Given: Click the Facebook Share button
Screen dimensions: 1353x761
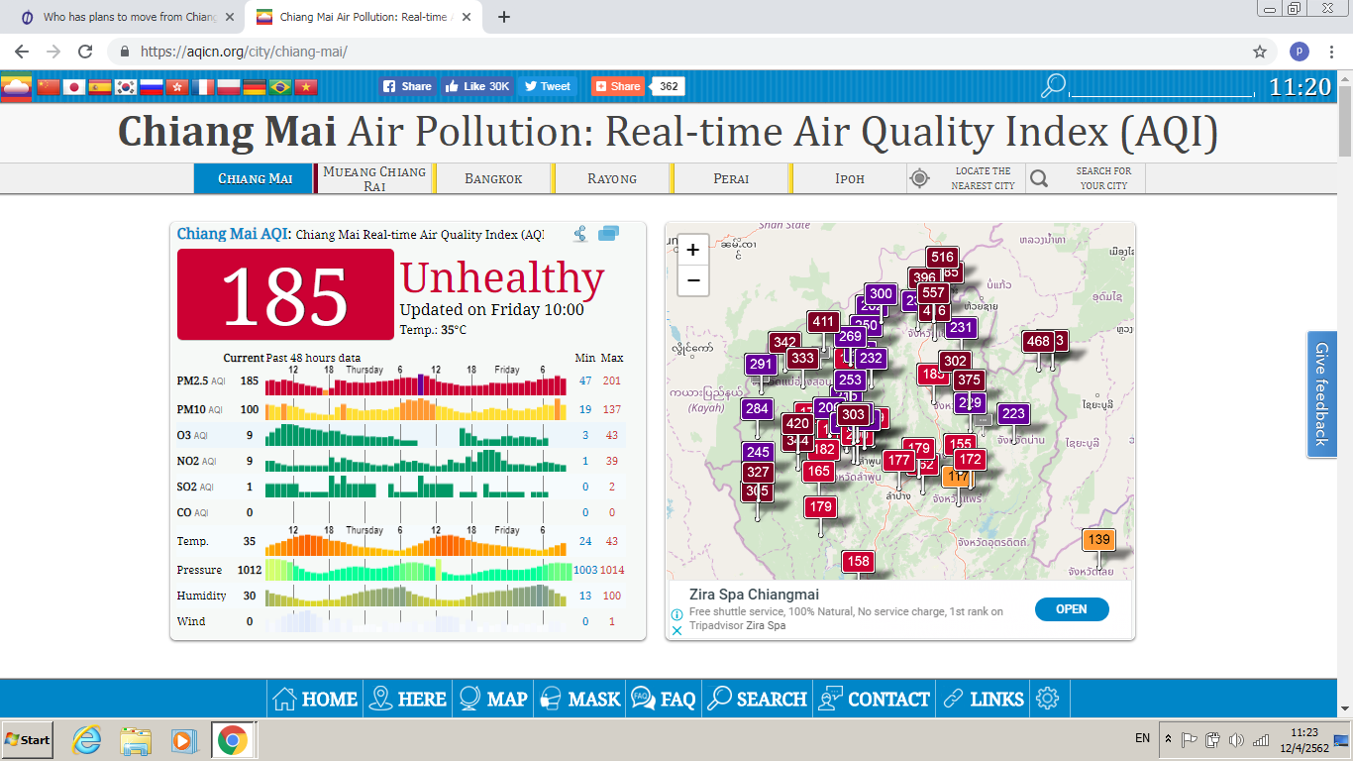Looking at the screenshot, I should coord(407,86).
